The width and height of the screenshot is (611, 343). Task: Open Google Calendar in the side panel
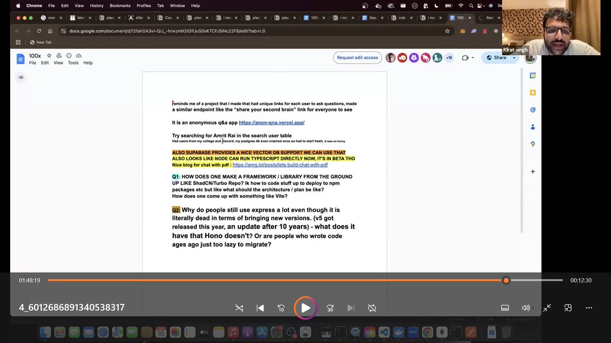[533, 75]
